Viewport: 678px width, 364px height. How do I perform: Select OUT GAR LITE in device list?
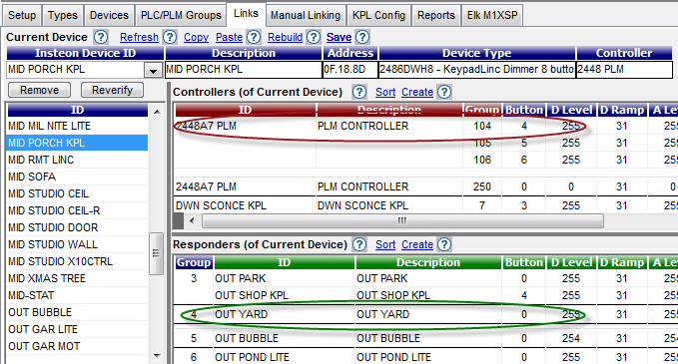point(78,329)
